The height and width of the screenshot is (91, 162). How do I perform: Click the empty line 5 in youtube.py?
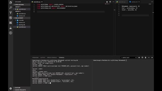click(71, 12)
